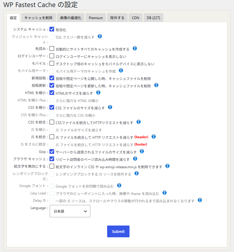The image size is (234, 252).
Task: Click info icon beside Delay JS option
Action: click(200, 200)
